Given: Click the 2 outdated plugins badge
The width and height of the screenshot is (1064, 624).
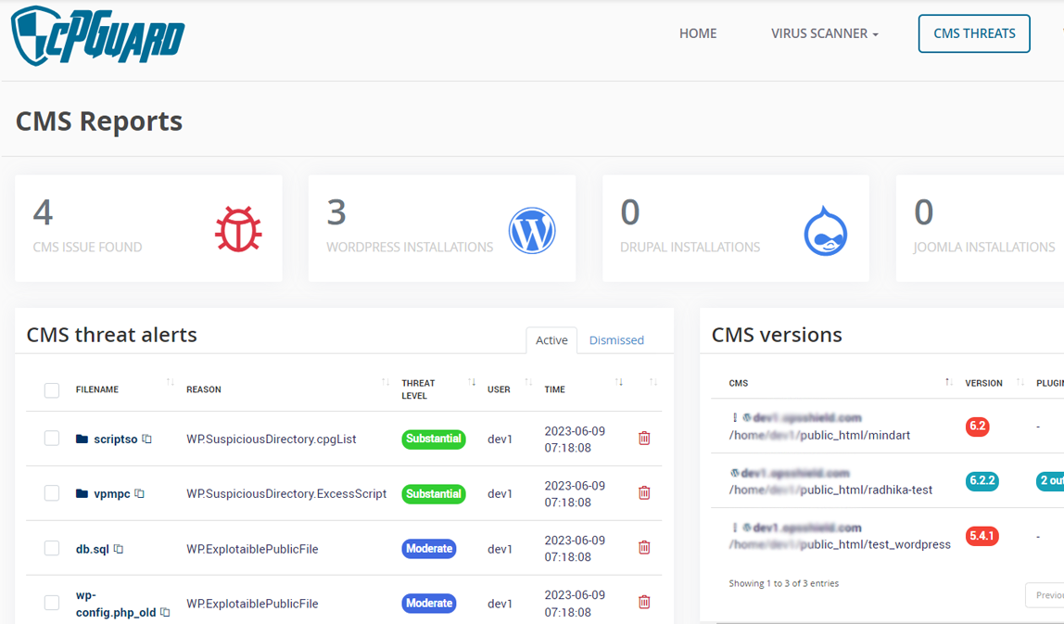Looking at the screenshot, I should click(x=1050, y=480).
